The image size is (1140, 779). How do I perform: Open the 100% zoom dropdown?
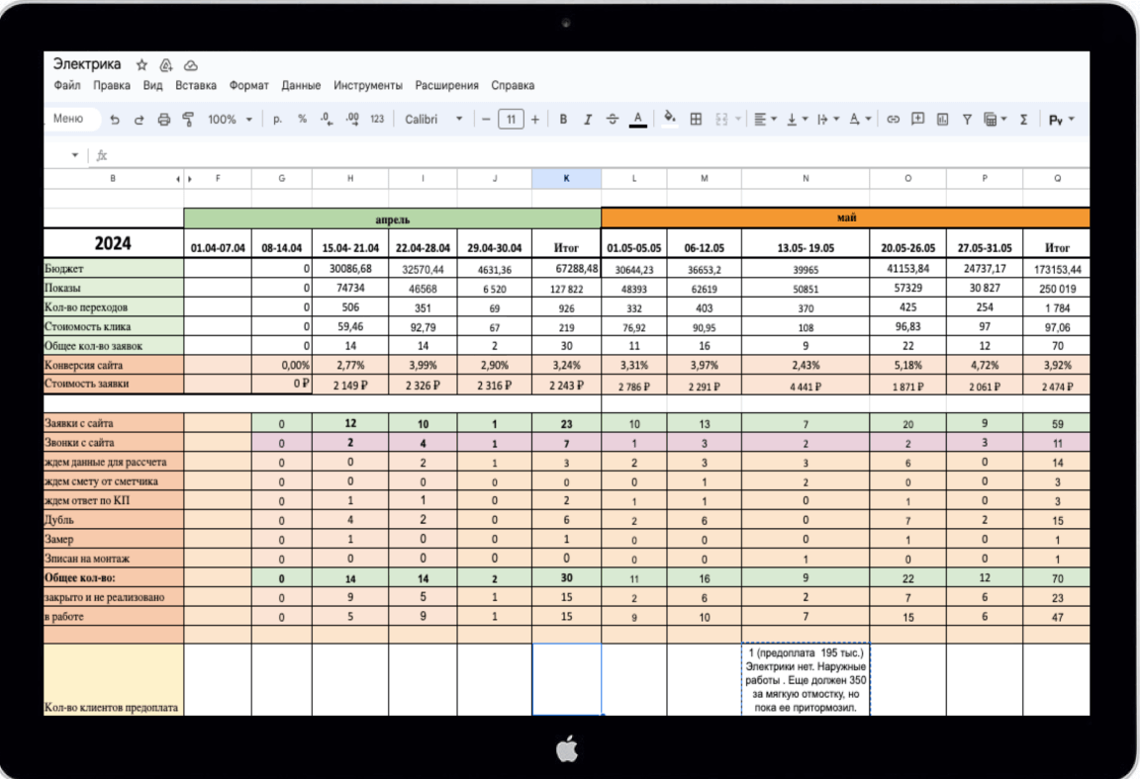[230, 120]
